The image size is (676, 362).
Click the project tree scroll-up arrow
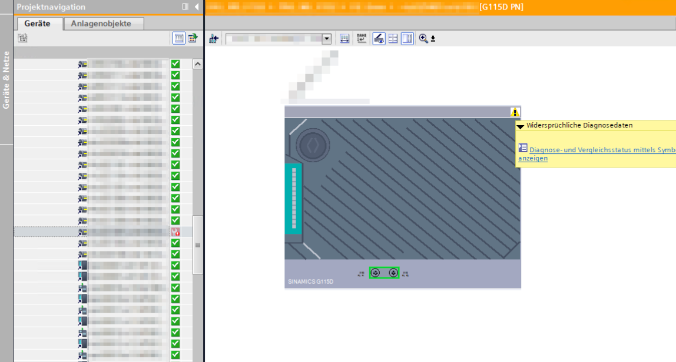pyautogui.click(x=197, y=64)
